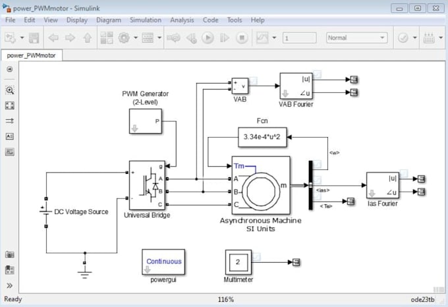The height and width of the screenshot is (307, 448).
Task: Click the Multimeter output terminator
Action: click(296, 262)
